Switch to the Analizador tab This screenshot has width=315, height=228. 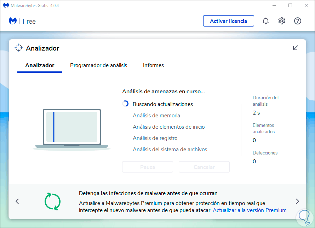40,65
